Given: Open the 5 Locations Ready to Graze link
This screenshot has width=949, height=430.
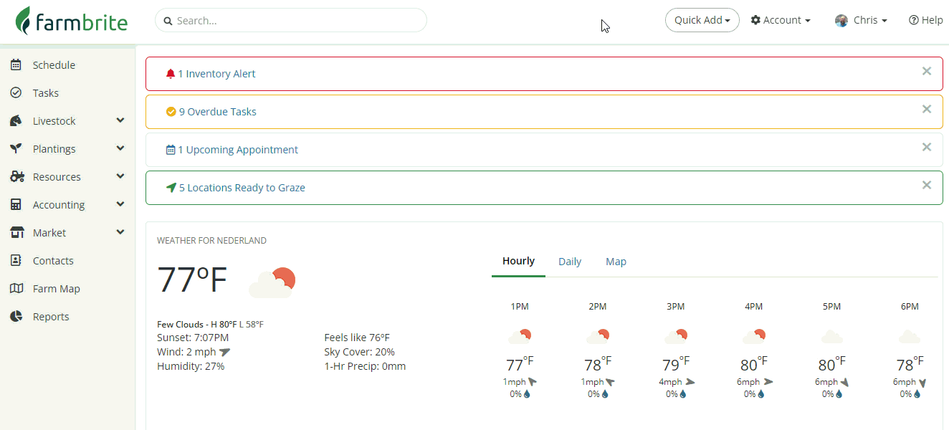Looking at the screenshot, I should [242, 188].
